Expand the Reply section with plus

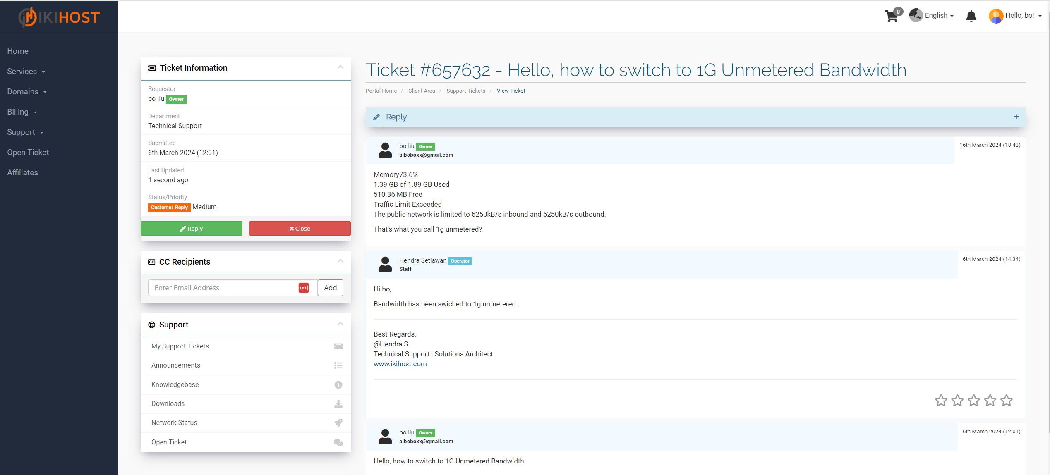click(1016, 117)
